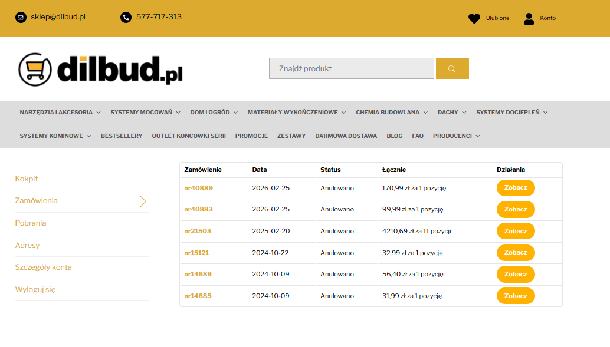
Task: Click the arrow next to Zamówienia
Action: click(x=143, y=201)
